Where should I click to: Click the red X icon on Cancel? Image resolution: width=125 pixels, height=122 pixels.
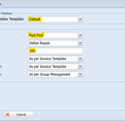coord(8,114)
